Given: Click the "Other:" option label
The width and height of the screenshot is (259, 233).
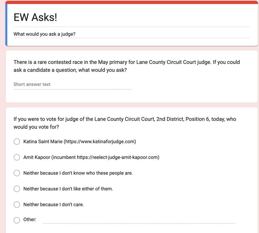Looking at the screenshot, I should 30,219.
